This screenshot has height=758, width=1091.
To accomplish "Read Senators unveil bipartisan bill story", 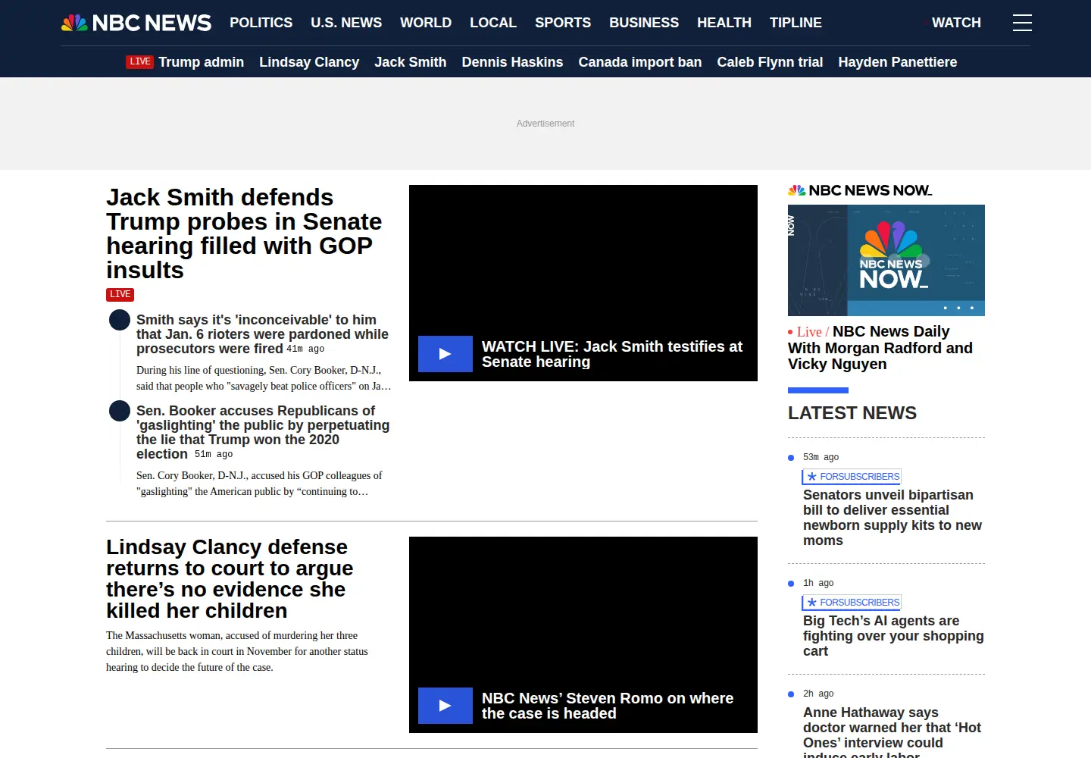I will (892, 518).
